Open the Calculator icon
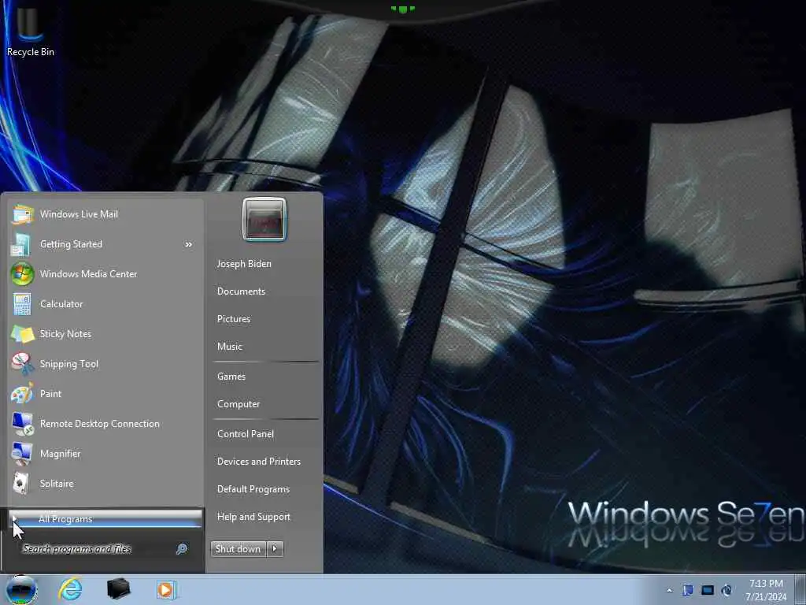The width and height of the screenshot is (806, 605). tap(22, 304)
